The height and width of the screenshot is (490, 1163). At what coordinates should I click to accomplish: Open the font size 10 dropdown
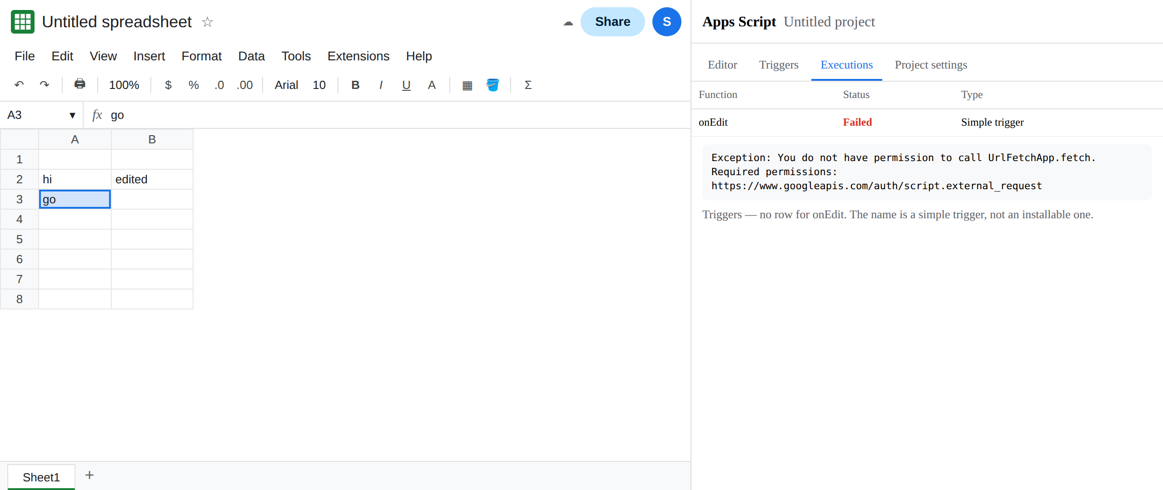319,85
